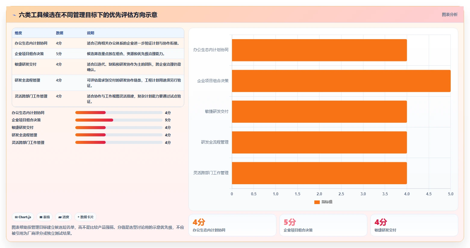Click the 研发全流程管理 progress bar

point(119,135)
